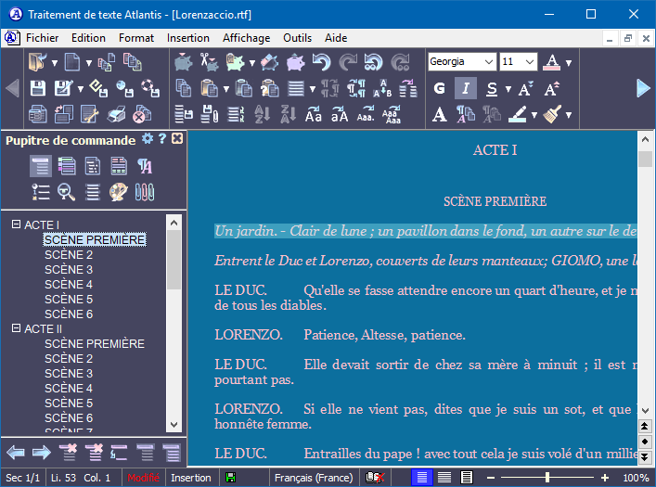656x487 pixels.
Task: Sort ascending with the A-Z icon
Action: click(263, 114)
